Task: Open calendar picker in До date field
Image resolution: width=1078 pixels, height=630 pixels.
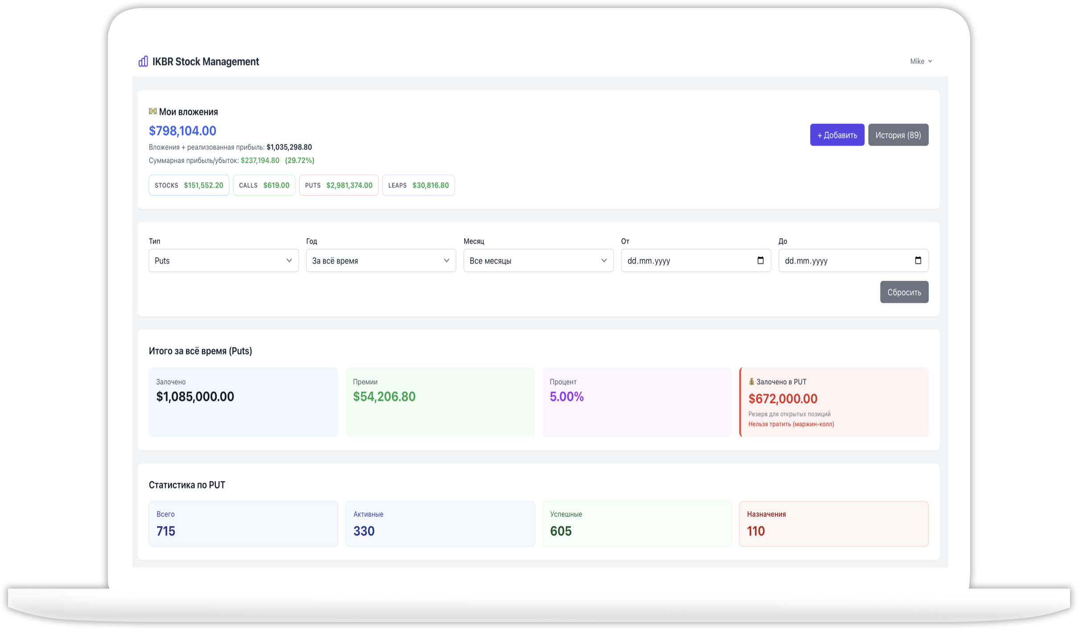Action: (918, 260)
